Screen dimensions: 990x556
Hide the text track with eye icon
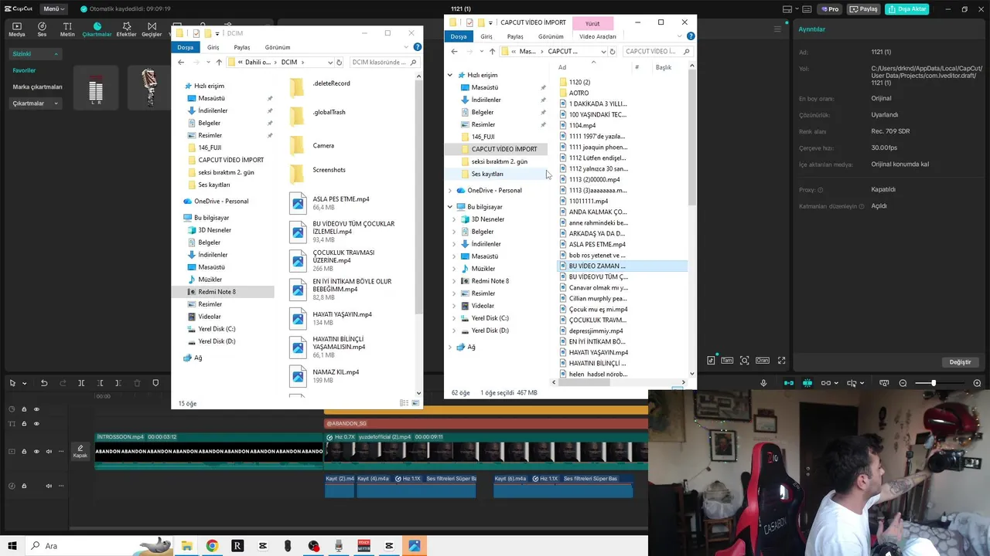pos(36,424)
